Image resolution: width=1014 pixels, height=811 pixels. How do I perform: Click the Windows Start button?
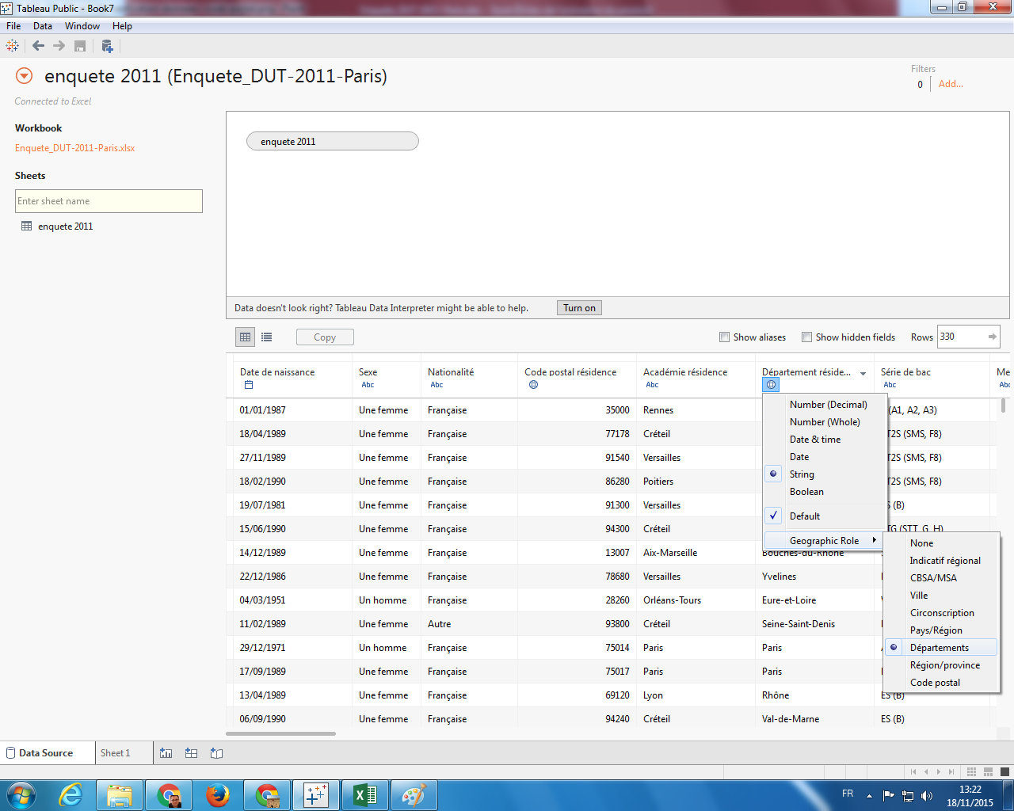[21, 795]
